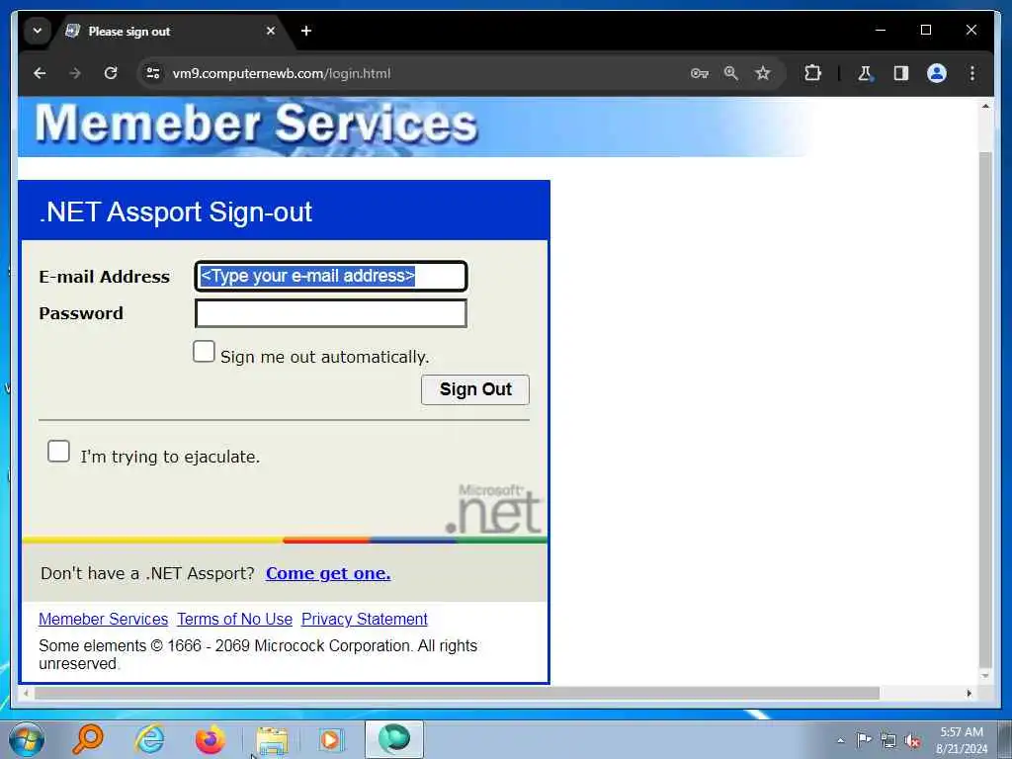Click the Password field
Viewport: 1012px width, 759px height.
tap(331, 313)
